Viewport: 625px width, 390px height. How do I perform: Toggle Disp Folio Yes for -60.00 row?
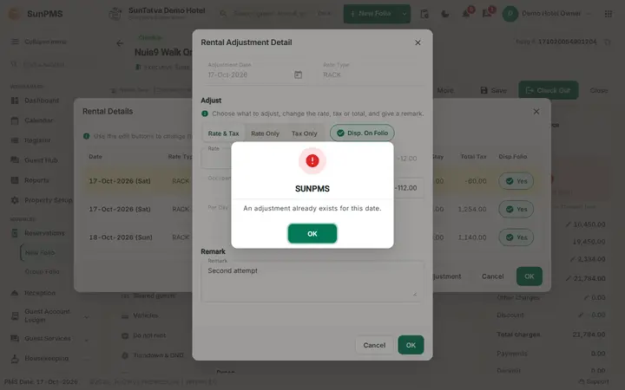click(516, 181)
